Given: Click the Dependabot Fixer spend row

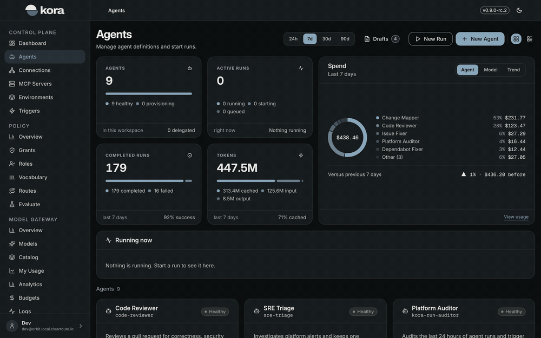Looking at the screenshot, I should 451,150.
